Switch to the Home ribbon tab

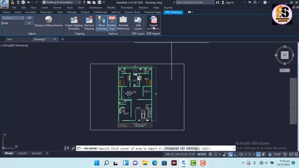coord(7,12)
